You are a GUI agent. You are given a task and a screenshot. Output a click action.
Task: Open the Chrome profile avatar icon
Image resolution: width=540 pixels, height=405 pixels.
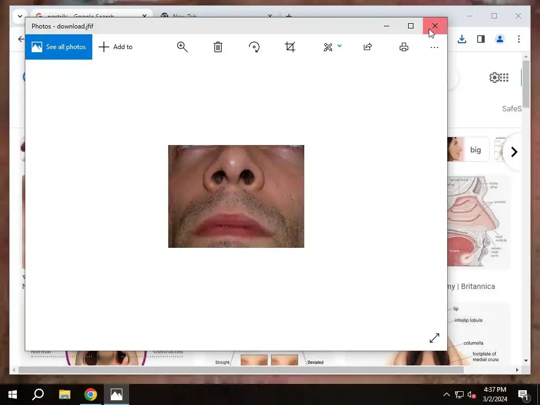(500, 39)
